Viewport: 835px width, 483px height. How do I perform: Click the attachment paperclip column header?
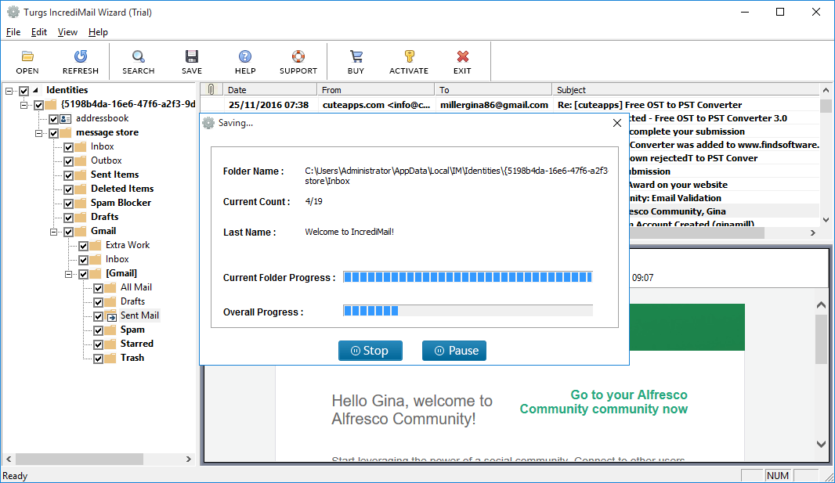[x=211, y=89]
